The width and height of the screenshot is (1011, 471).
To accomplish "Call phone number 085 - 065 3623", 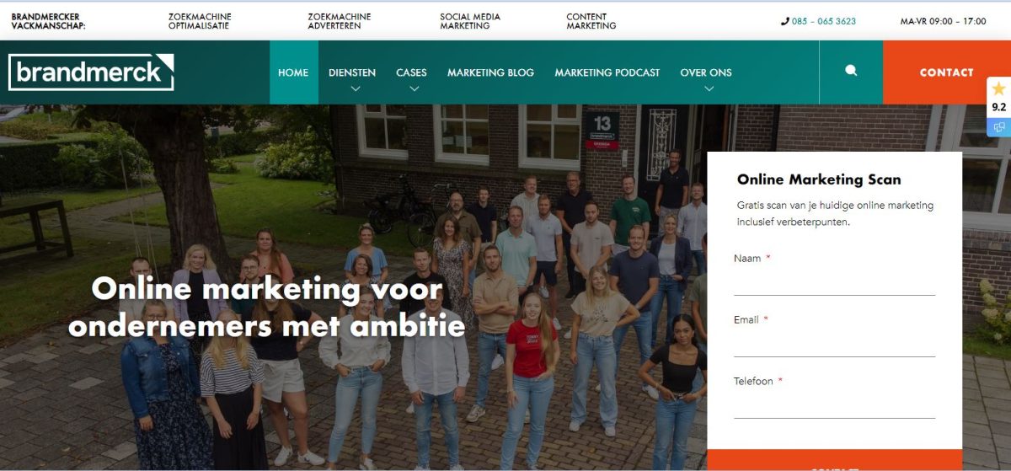I will [x=824, y=21].
